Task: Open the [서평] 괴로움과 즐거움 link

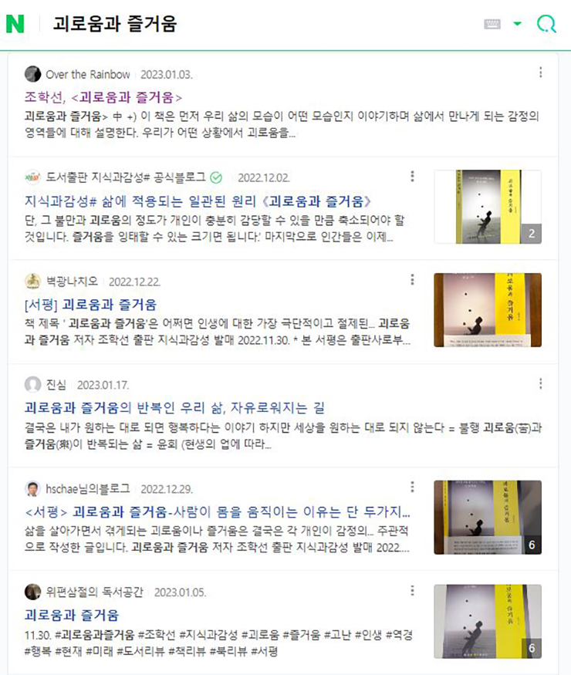Action: [90, 305]
